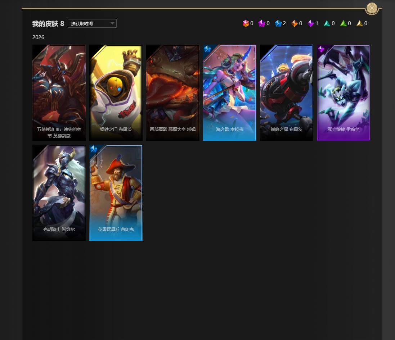View the 巅峰之星 布里茨 skin card
395x340 pixels.
[287, 92]
